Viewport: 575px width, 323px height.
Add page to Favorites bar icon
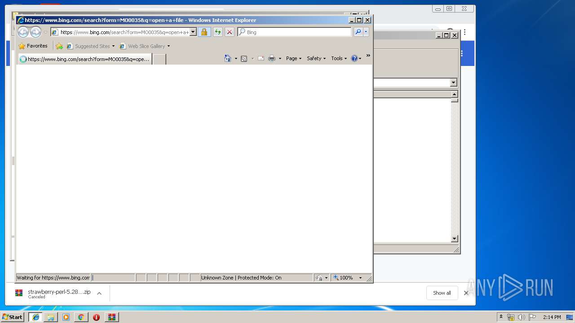click(x=59, y=46)
